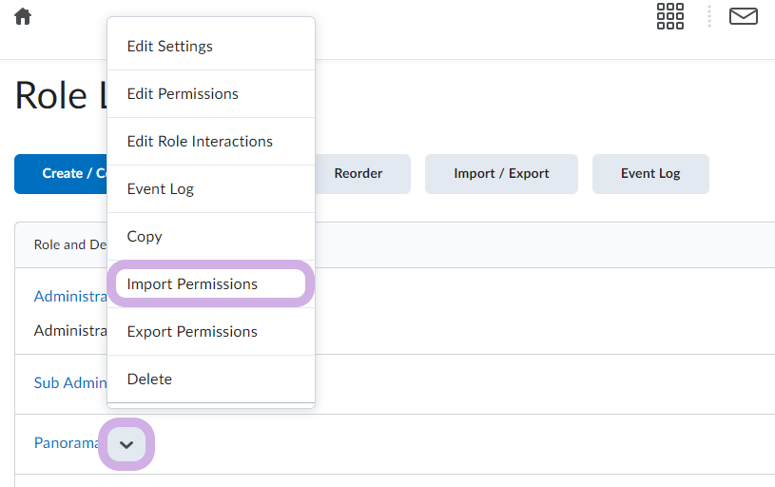Viewport: 775px width, 487px height.
Task: Click the Reorder button
Action: point(358,173)
